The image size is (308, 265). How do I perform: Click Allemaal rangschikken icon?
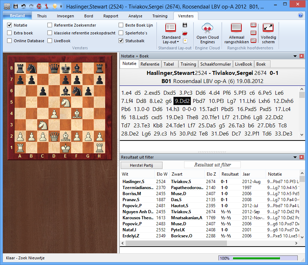click(x=236, y=33)
